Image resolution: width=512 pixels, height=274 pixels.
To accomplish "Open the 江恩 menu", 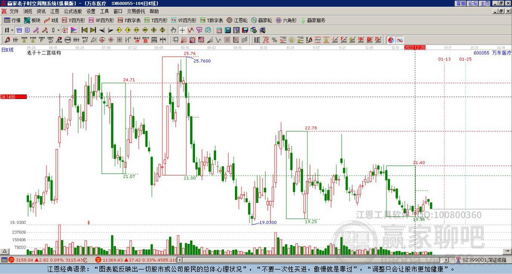I will [x=54, y=11].
